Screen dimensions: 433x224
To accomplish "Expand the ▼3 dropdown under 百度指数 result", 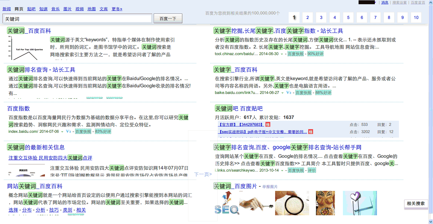I will coord(68,132).
